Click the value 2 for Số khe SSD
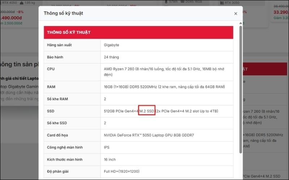The image size is (289, 180). 105,123
